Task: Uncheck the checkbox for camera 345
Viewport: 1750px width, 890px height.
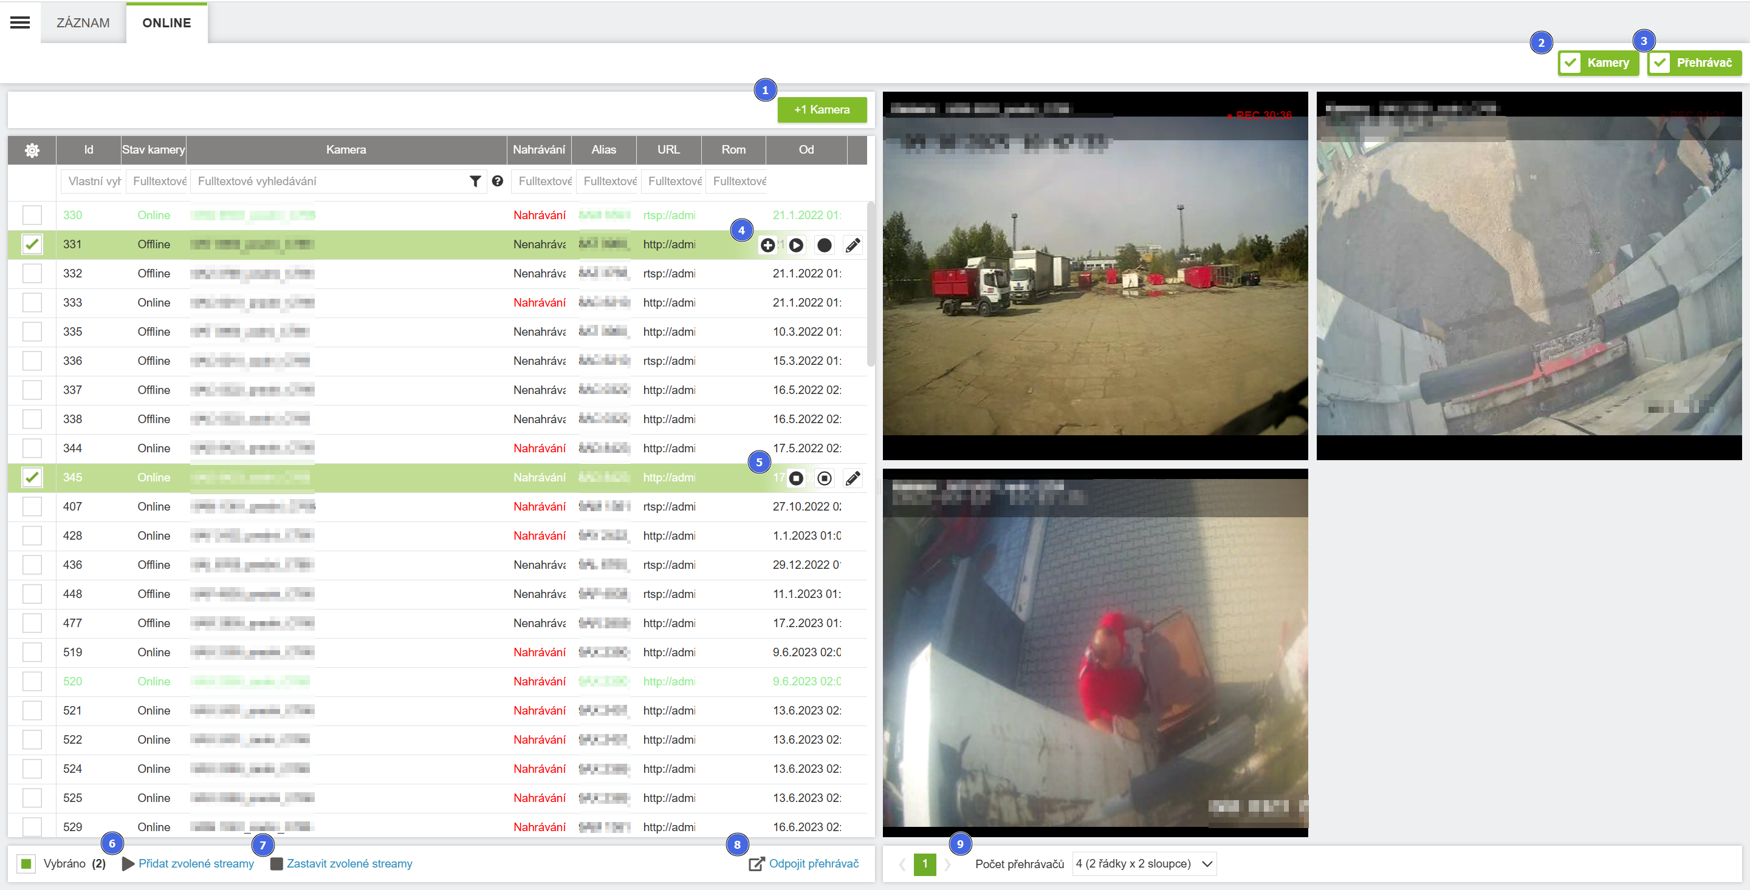Action: pos(32,477)
